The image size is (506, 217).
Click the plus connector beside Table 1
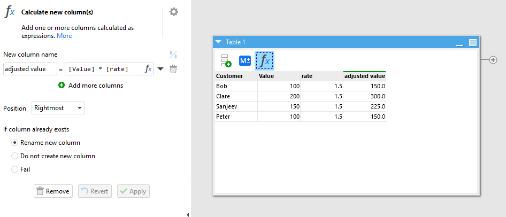pyautogui.click(x=493, y=60)
